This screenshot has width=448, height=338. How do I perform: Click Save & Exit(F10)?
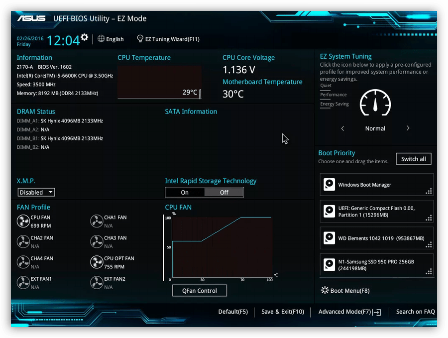(283, 312)
